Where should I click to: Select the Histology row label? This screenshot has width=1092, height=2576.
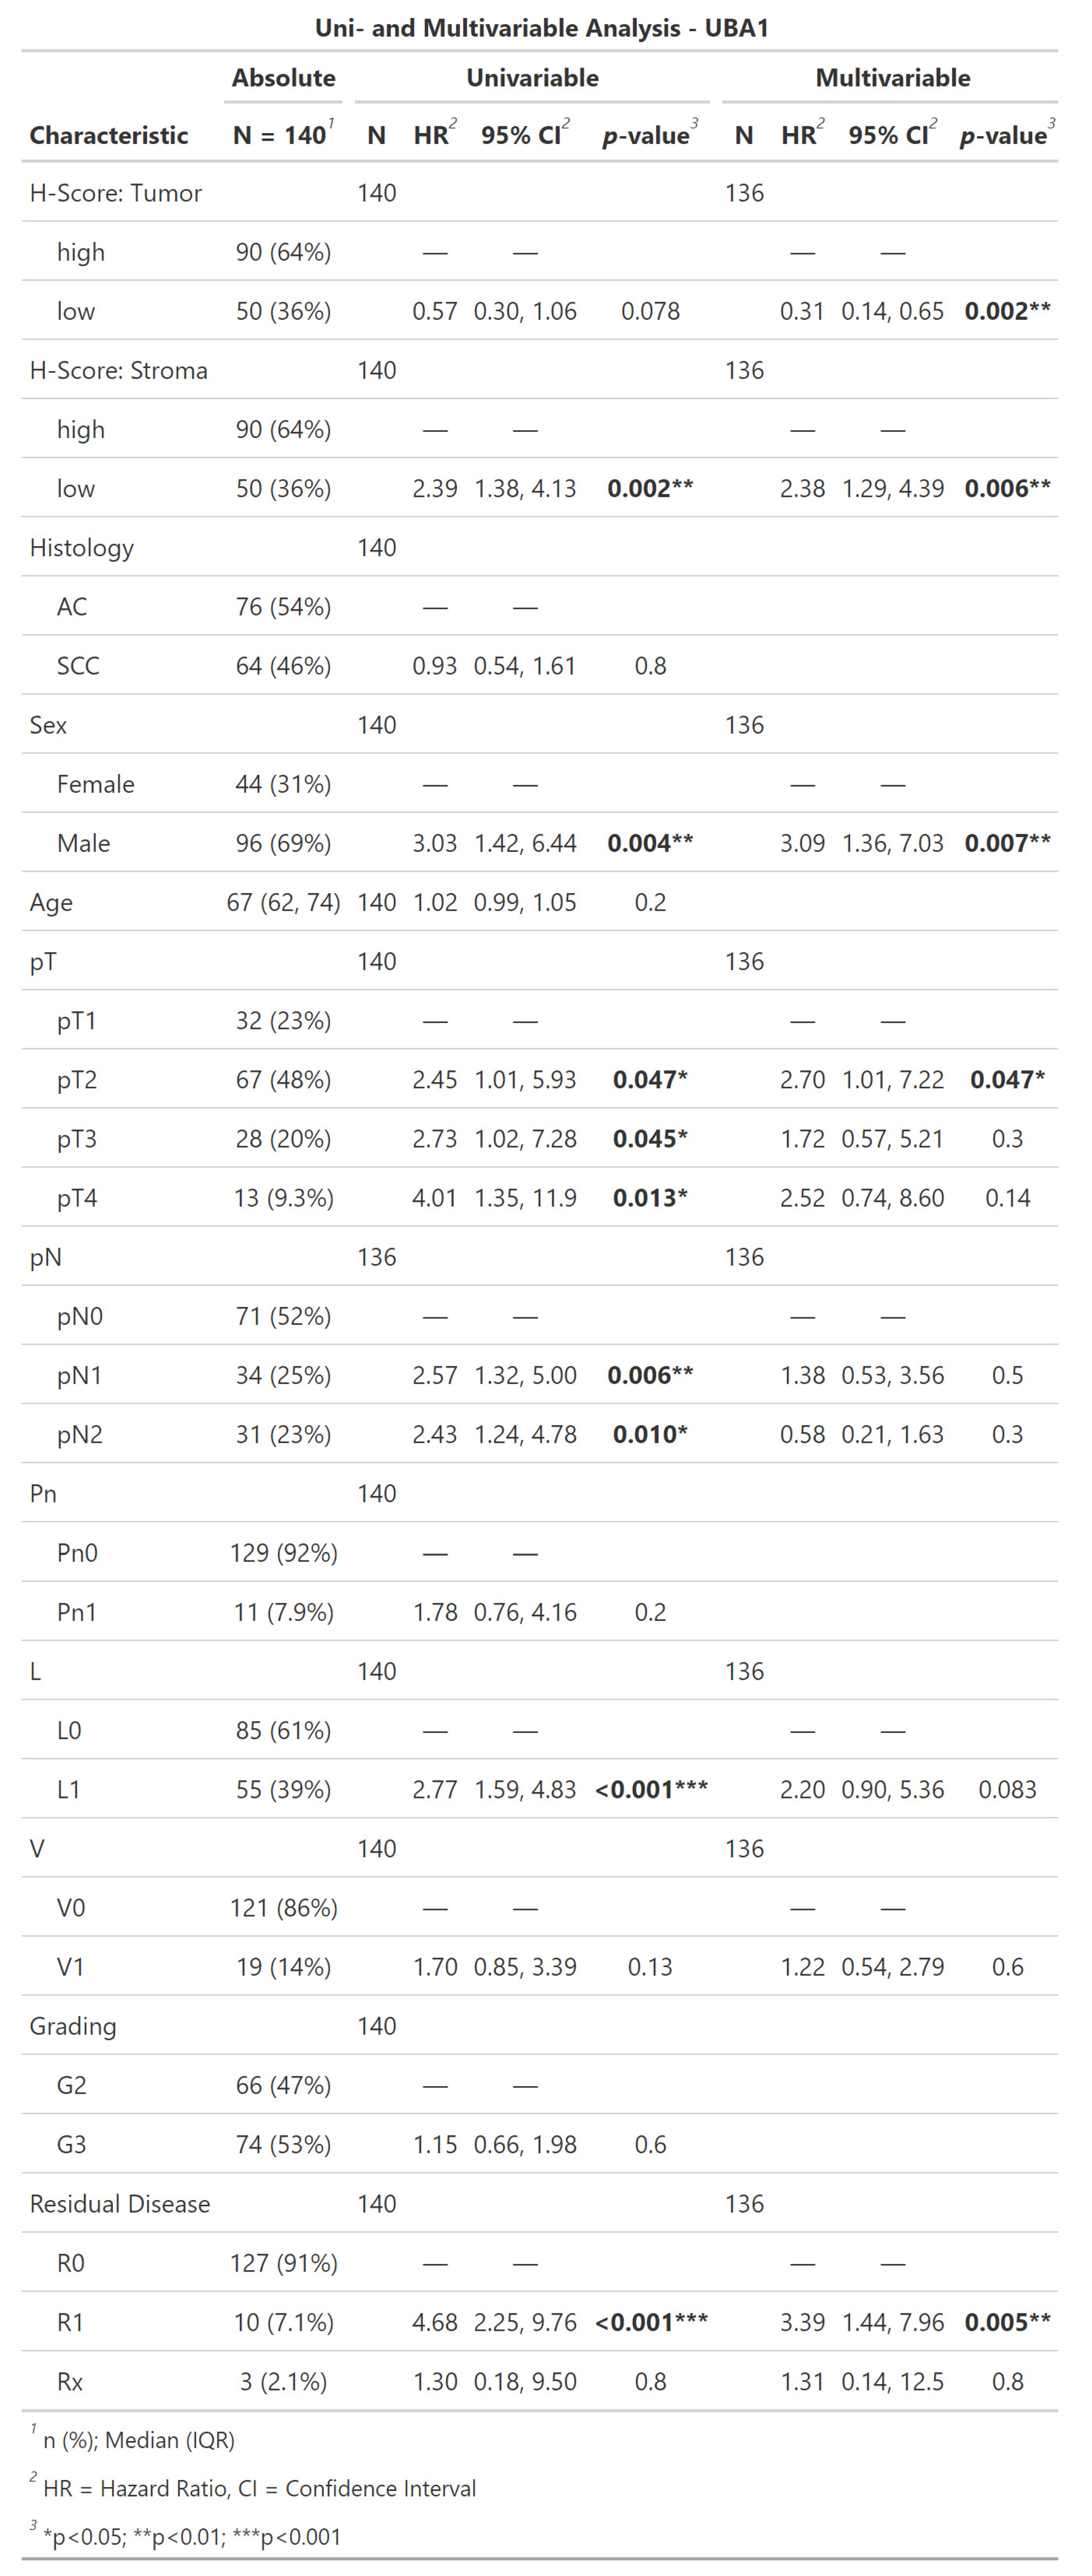tap(82, 548)
